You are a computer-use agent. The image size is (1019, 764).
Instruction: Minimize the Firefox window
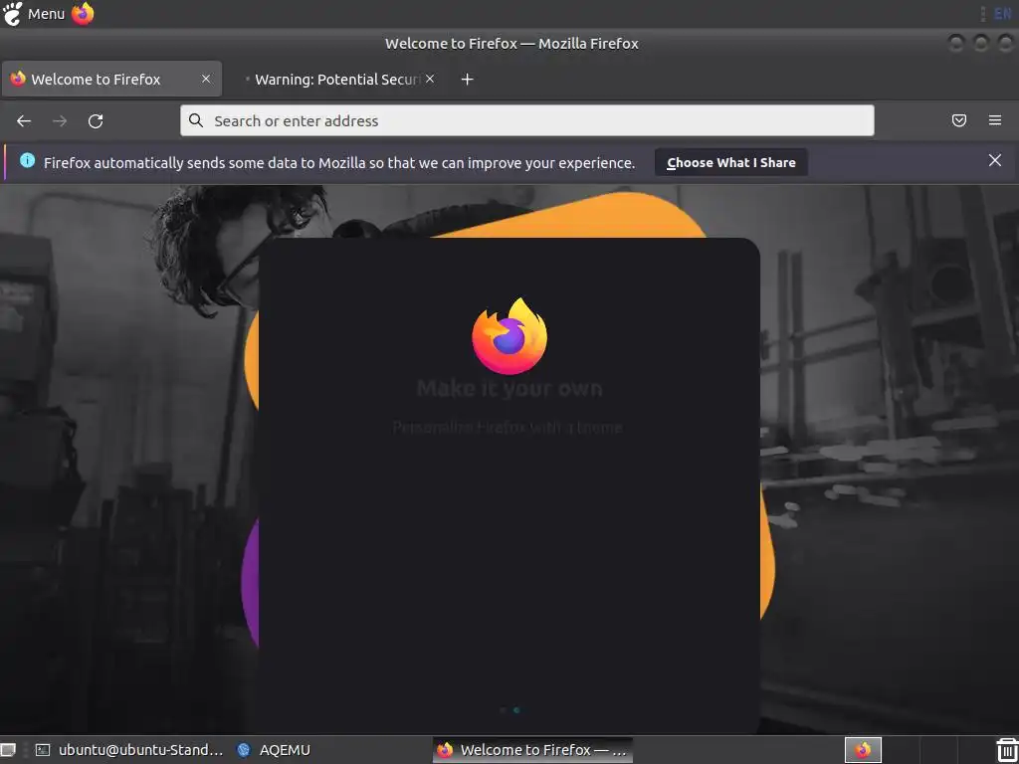tap(956, 44)
